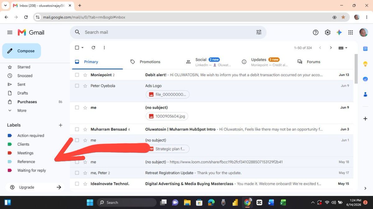Image resolution: width=373 pixels, height=209 pixels.
Task: Open the Waiting for reply label
Action: click(x=31, y=170)
